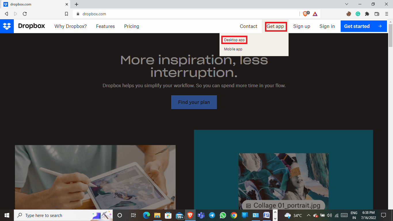Open the Grammarly extension icon

(x=358, y=14)
